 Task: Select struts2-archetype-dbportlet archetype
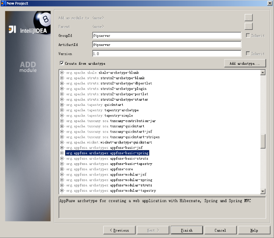[109, 83]
